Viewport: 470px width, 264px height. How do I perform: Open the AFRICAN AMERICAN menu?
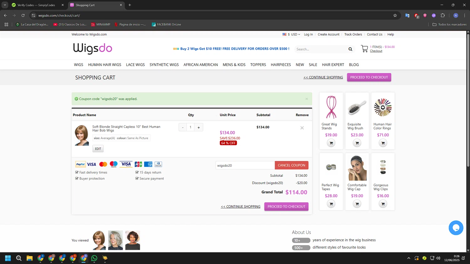tap(201, 65)
